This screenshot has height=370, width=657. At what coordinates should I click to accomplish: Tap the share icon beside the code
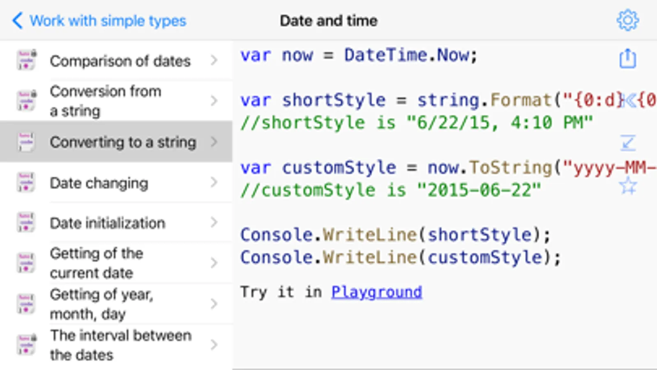tap(627, 58)
